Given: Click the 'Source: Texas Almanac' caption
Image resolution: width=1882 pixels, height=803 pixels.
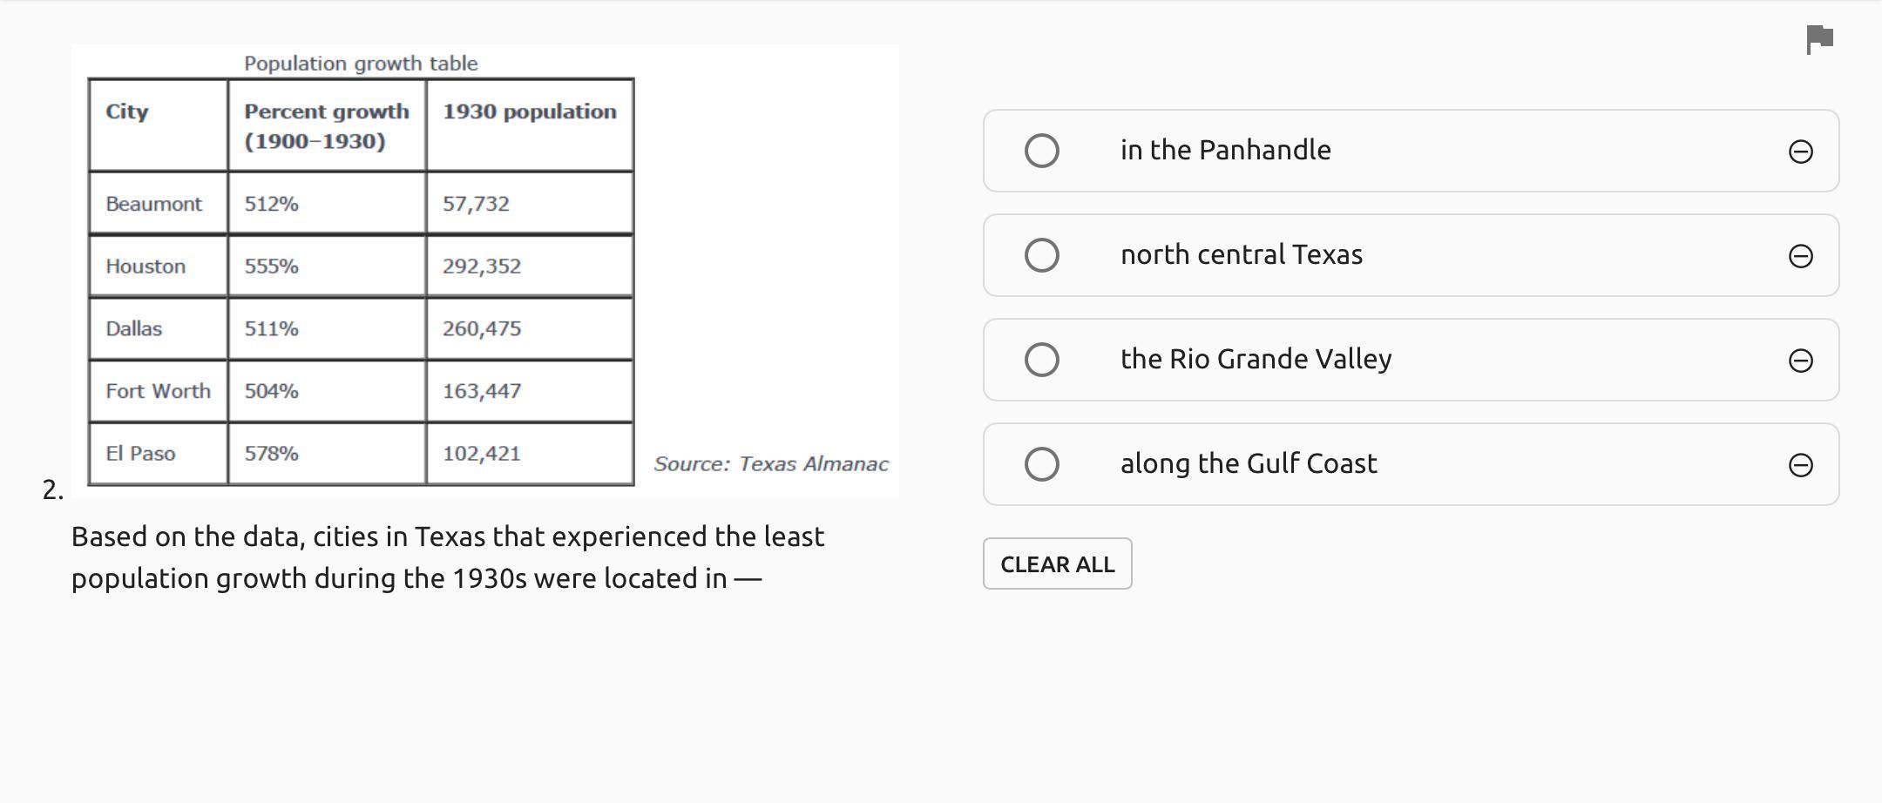Looking at the screenshot, I should point(770,464).
